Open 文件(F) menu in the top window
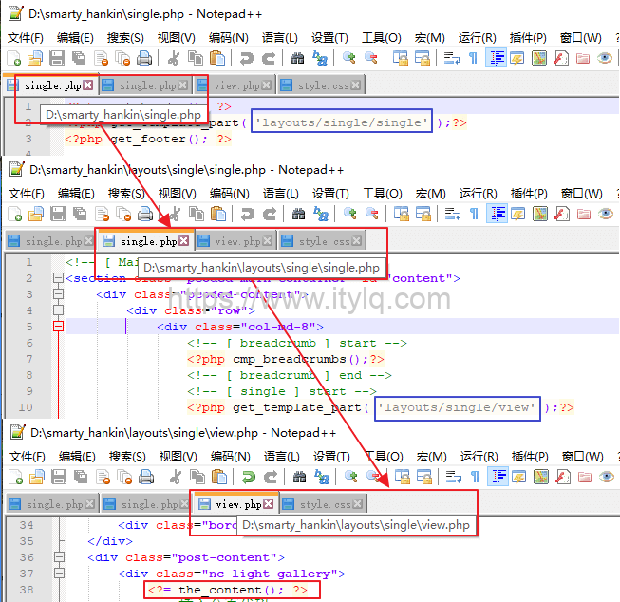Image resolution: width=620 pixels, height=602 pixels. [26, 38]
